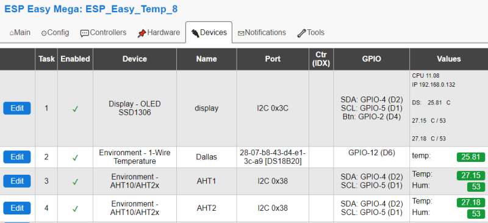Viewport: 488px width, 223px height.
Task: Select the Devices tab
Action: pos(209,32)
